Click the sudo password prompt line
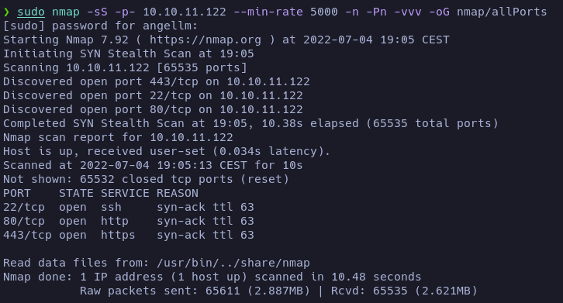This screenshot has width=563, height=303. click(x=101, y=26)
